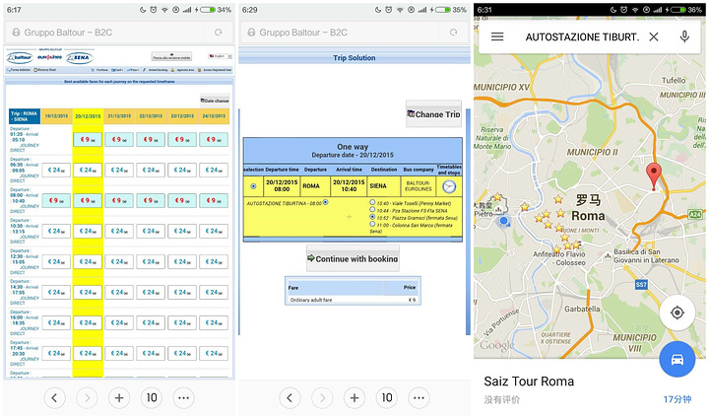Start voice search microphone in Maps

coord(684,36)
